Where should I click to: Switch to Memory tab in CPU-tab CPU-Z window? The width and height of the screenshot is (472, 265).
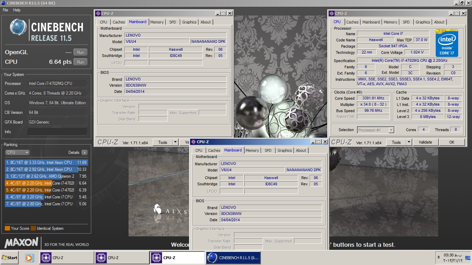[x=390, y=22]
